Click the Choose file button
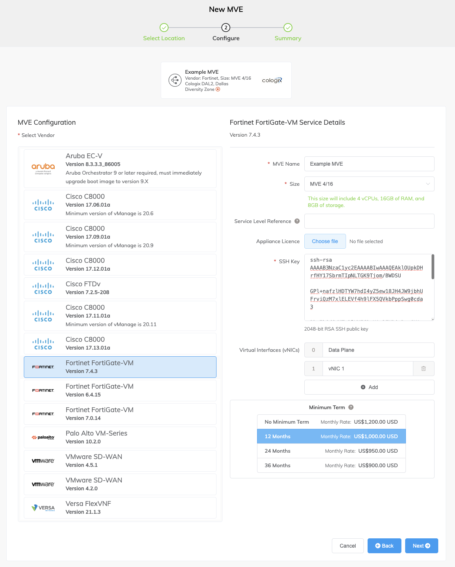This screenshot has height=567, width=455. [x=325, y=241]
